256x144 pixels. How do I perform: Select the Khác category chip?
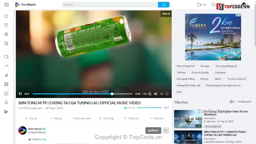tap(179, 92)
